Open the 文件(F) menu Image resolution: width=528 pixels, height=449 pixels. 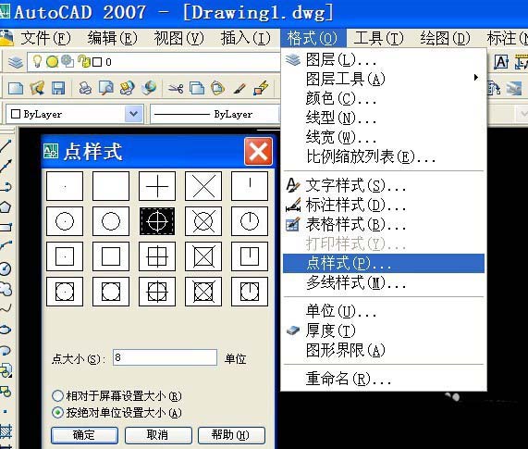click(45, 38)
